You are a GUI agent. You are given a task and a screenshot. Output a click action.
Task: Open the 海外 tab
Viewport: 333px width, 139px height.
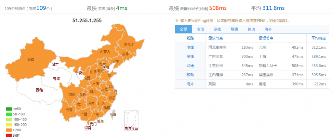click(268, 29)
